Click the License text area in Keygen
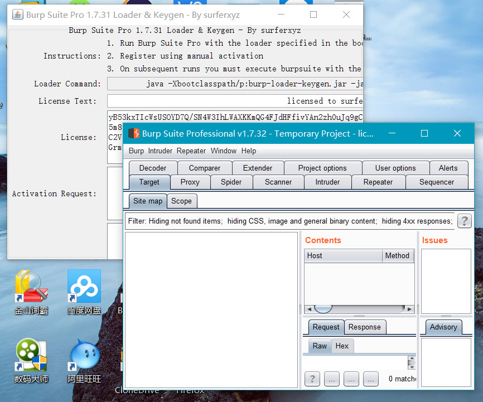Image resolution: width=483 pixels, height=402 pixels. [x=235, y=117]
